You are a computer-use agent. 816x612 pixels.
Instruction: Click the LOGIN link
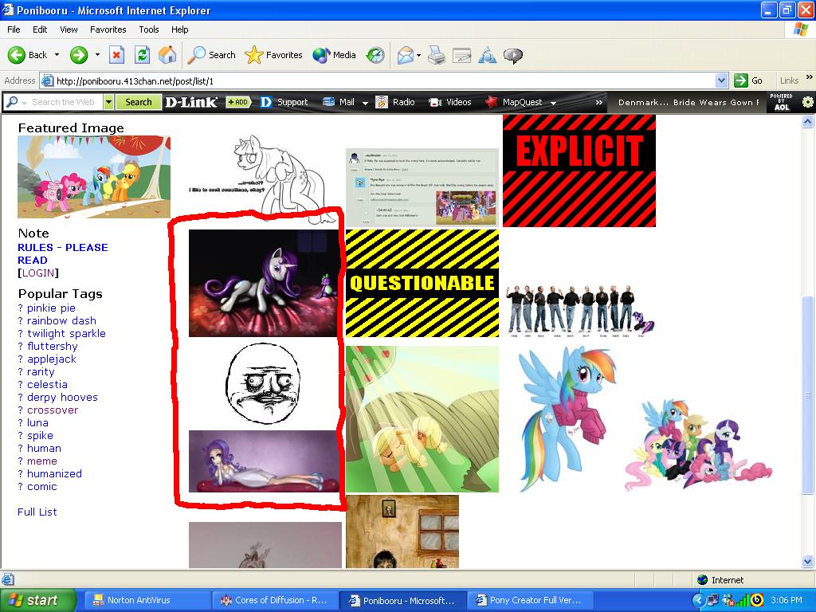point(38,273)
